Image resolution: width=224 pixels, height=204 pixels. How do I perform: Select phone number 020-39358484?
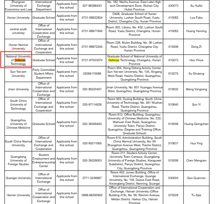click(92, 124)
